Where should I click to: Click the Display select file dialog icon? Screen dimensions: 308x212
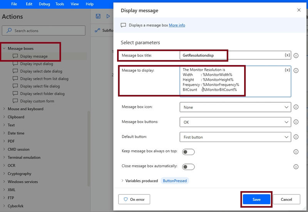pyautogui.click(x=15, y=86)
